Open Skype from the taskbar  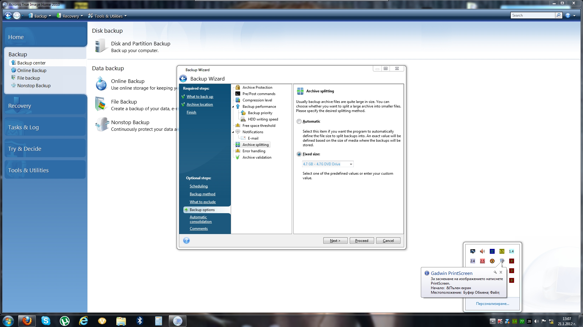click(46, 321)
